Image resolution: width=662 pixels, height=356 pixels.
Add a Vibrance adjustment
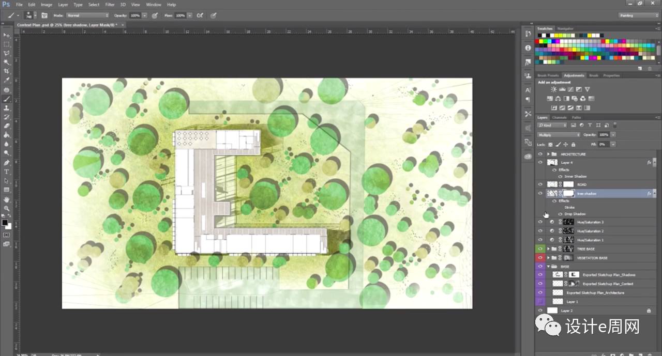(587, 89)
